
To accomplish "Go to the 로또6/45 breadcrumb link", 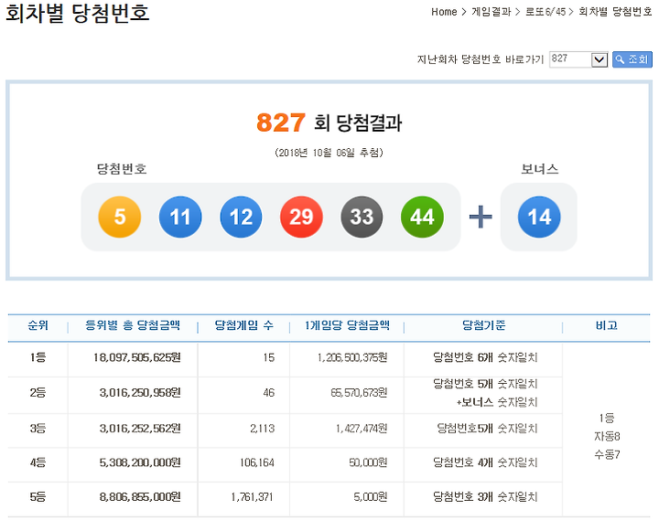I will 546,12.
